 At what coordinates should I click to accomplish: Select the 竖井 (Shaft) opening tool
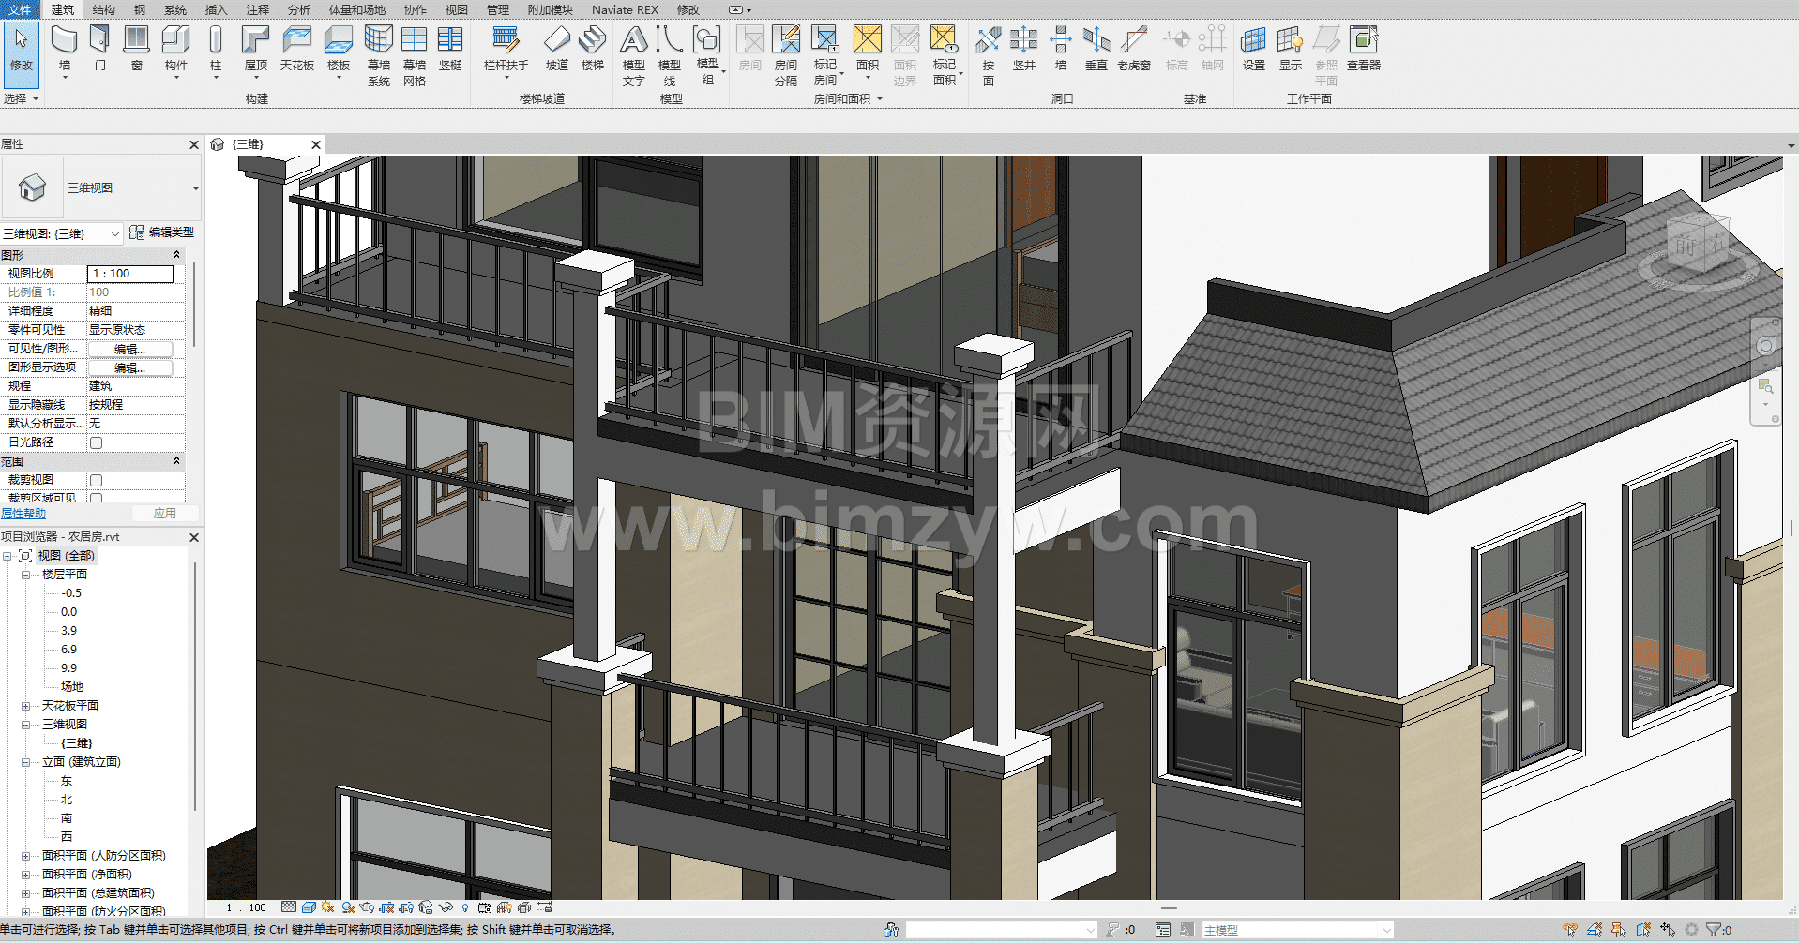(1024, 49)
